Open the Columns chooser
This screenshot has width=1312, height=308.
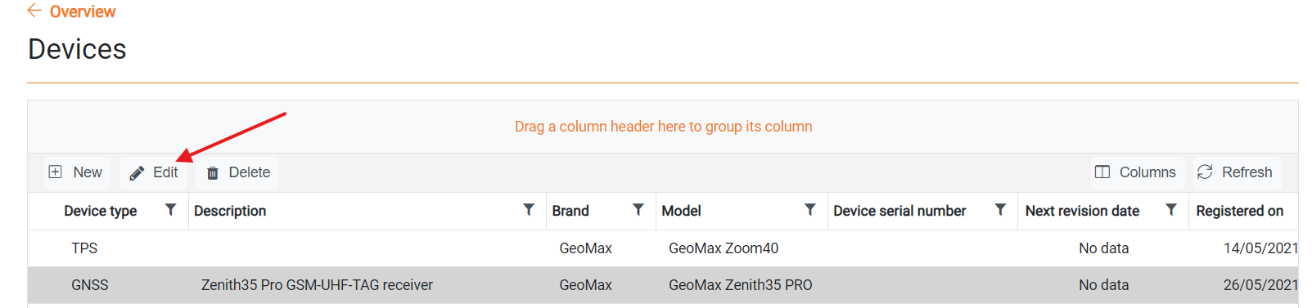click(x=1136, y=172)
